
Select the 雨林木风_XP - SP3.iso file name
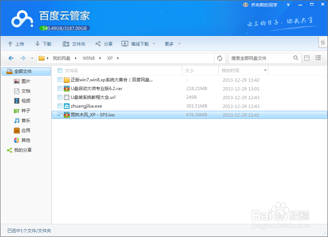click(x=93, y=115)
